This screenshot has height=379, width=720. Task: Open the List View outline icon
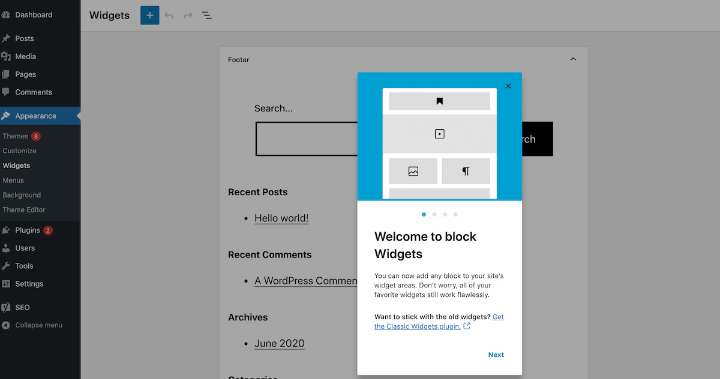tap(206, 16)
